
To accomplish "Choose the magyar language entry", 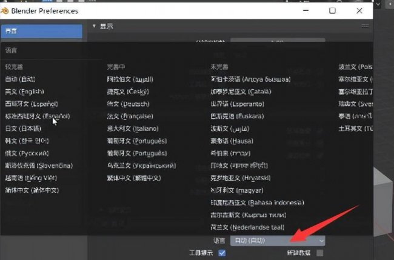I will coord(237,190).
